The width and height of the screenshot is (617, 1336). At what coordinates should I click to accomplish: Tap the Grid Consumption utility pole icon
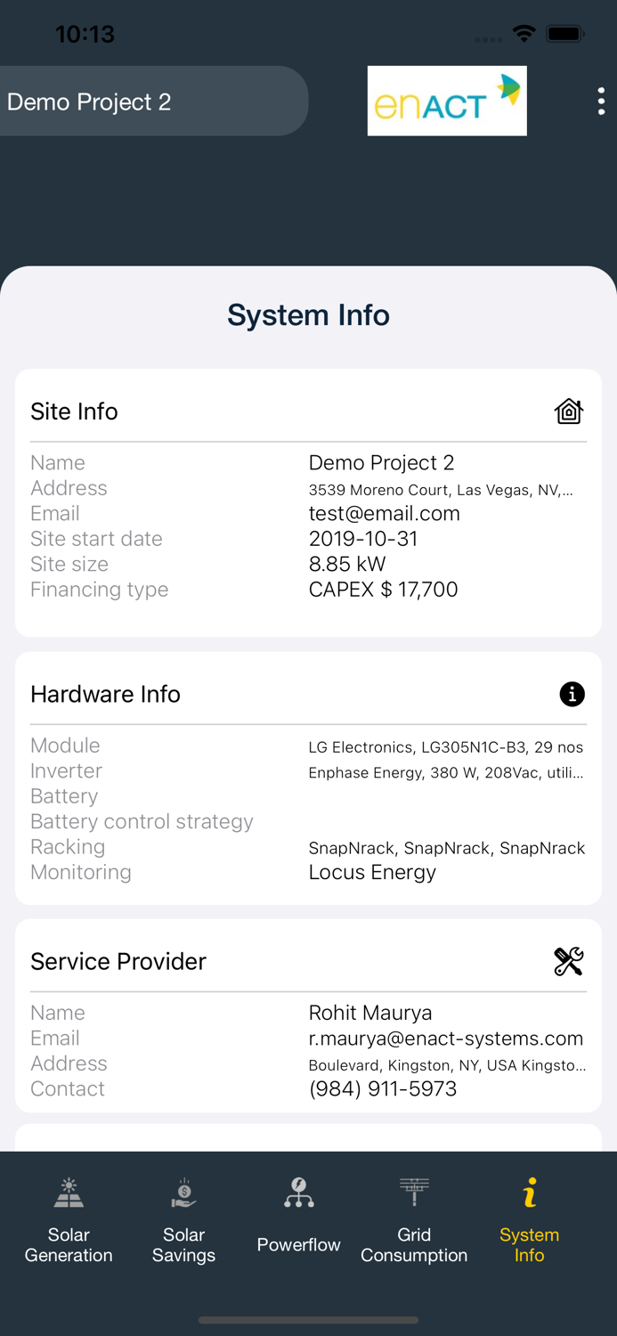coord(414,1191)
